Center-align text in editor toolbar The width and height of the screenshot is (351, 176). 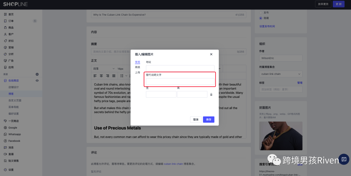click(x=101, y=76)
